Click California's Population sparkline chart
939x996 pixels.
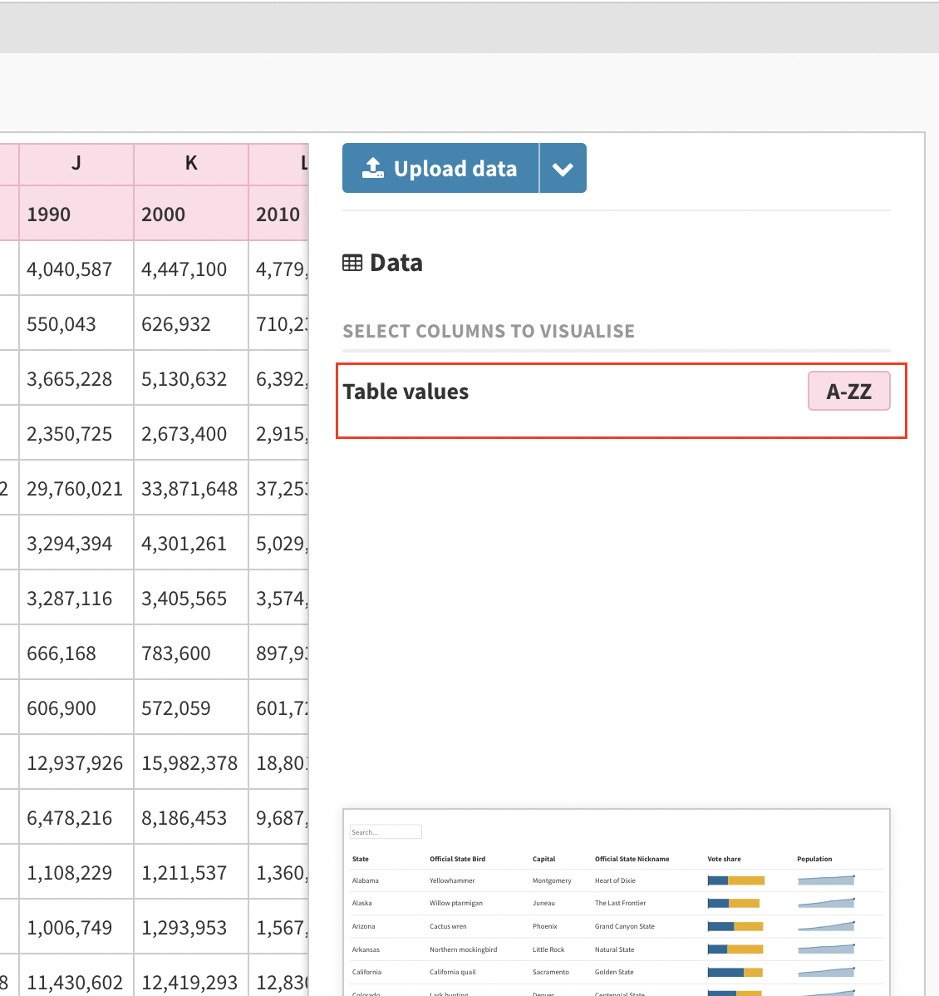825,972
